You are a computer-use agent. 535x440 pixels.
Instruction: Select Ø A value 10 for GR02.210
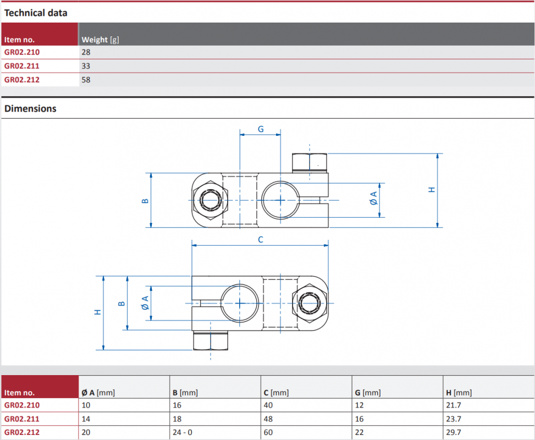tap(86, 405)
